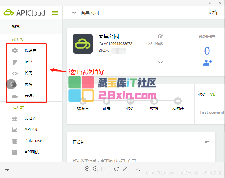This screenshot has height=178, width=225.
Task: Open the Database menu item
Action: coord(33,141)
